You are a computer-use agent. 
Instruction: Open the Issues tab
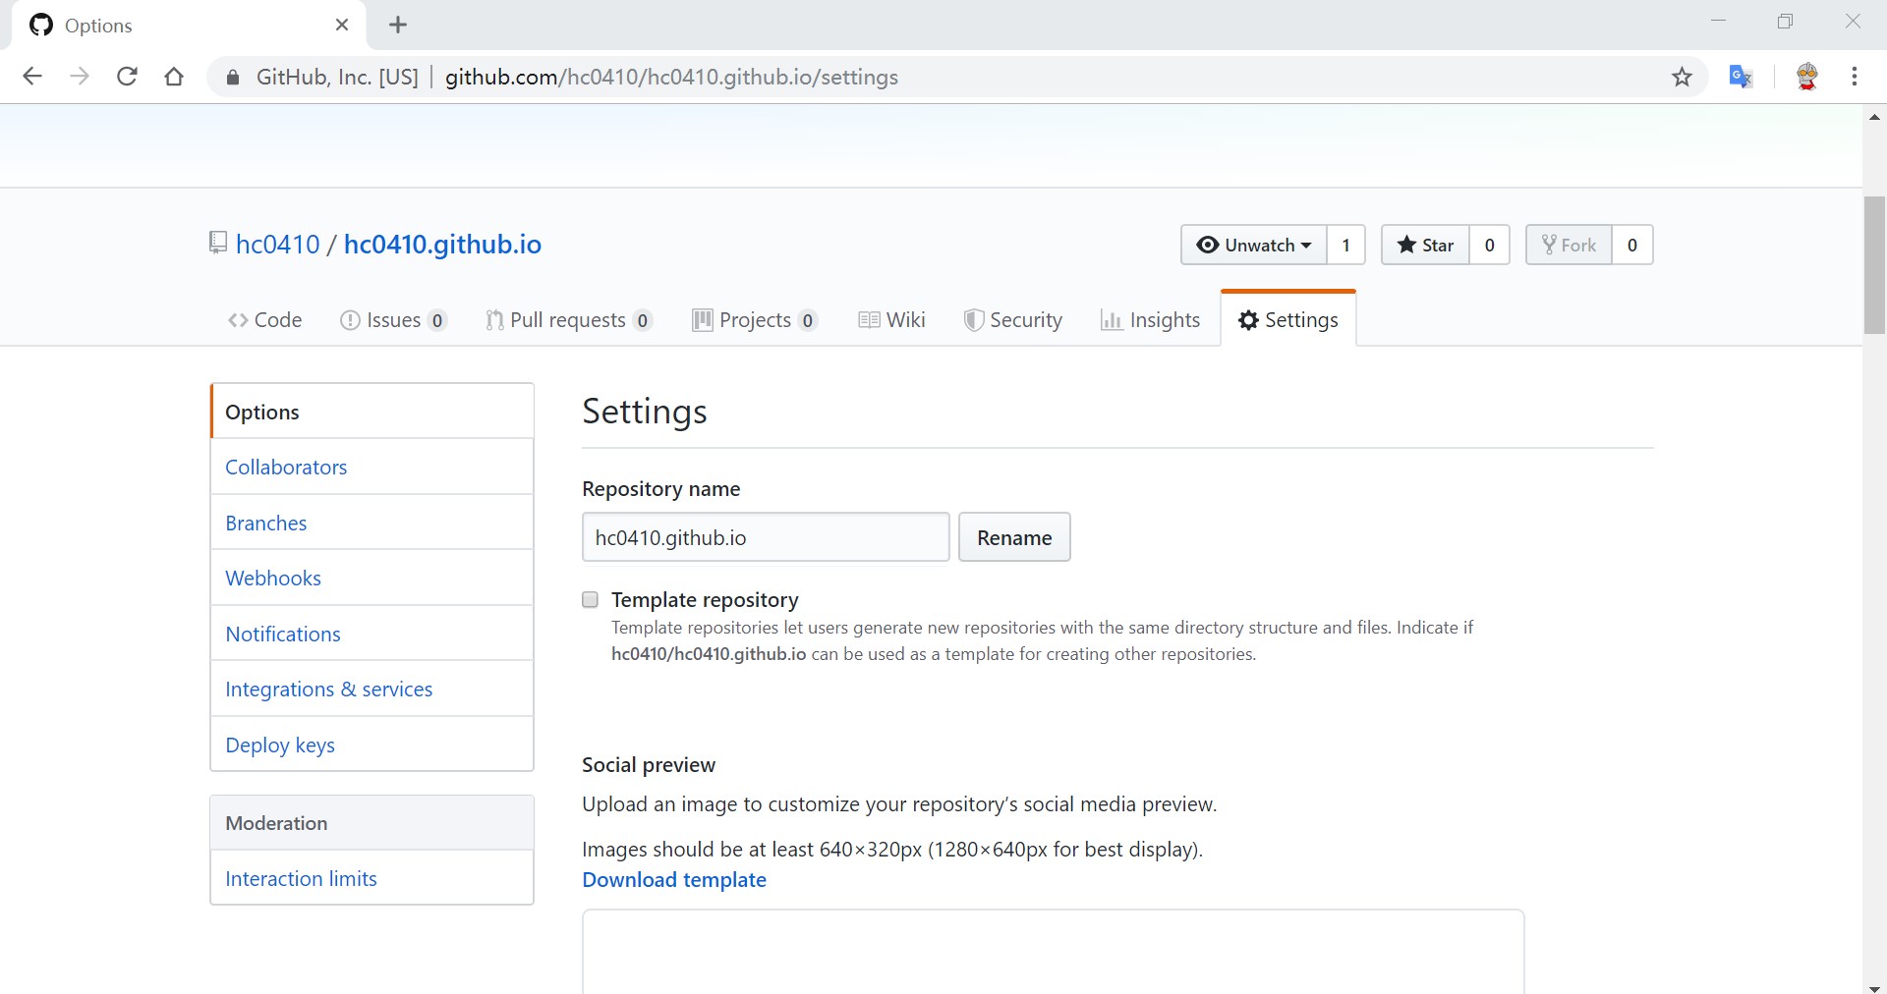click(392, 320)
